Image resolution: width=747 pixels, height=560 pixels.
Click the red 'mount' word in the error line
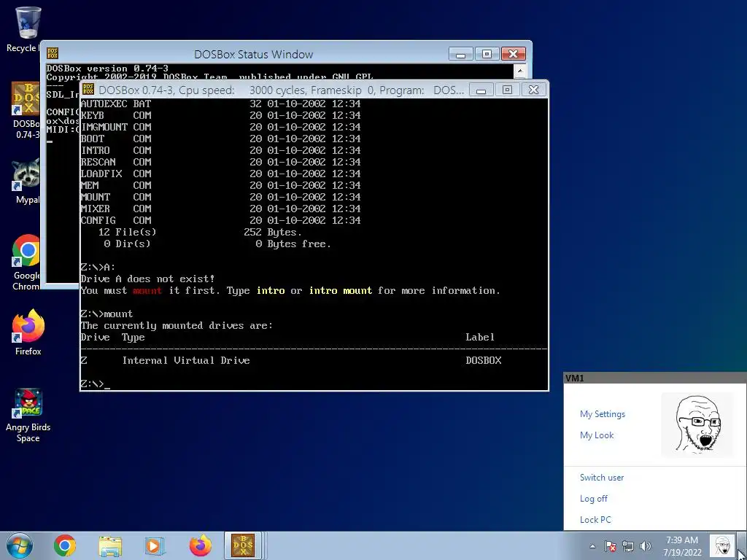tap(147, 290)
